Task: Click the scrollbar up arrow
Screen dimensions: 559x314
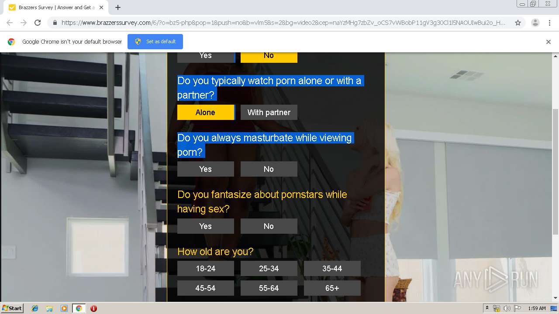Action: [556, 56]
